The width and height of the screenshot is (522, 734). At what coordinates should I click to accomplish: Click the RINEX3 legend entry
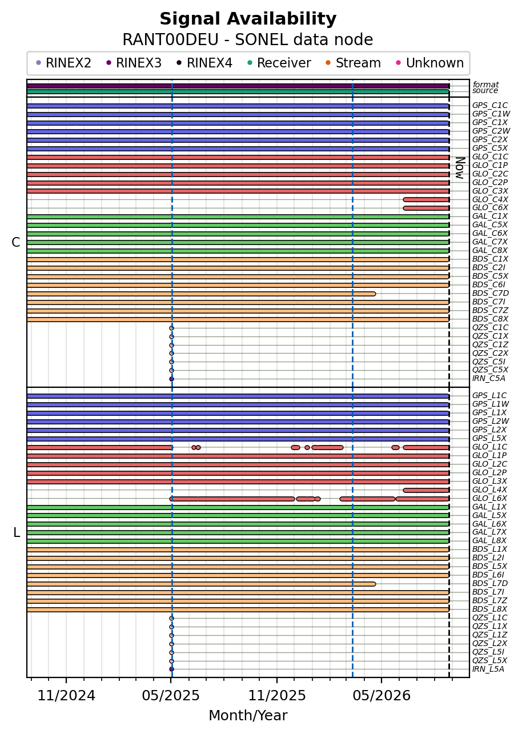pyautogui.click(x=134, y=63)
